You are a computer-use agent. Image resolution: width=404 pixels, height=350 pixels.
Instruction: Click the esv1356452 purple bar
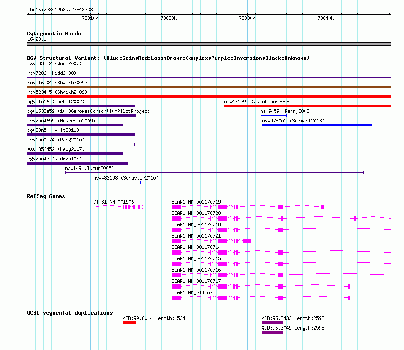75,154
